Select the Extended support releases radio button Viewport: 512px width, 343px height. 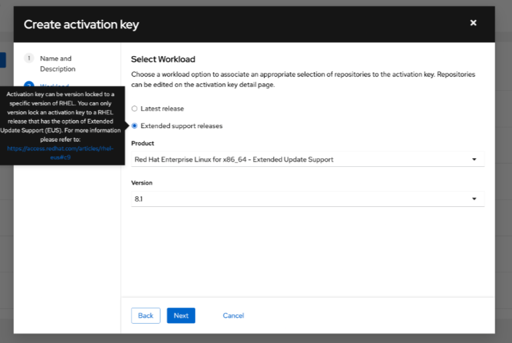[134, 125]
